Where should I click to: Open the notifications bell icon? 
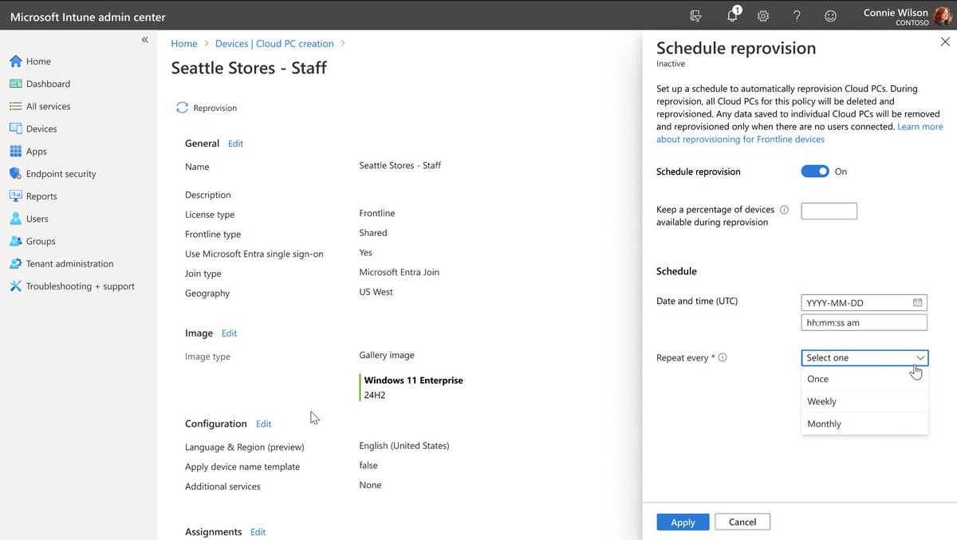coord(732,16)
